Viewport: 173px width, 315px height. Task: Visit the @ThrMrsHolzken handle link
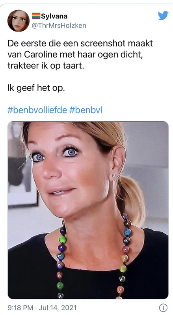point(59,26)
